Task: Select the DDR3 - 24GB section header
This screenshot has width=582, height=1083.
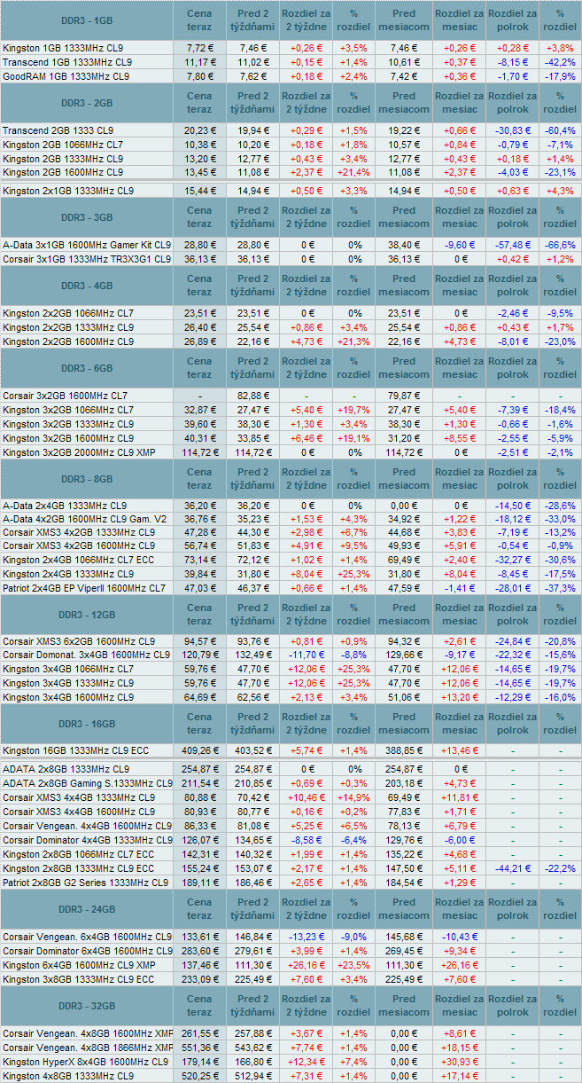Action: [86, 910]
